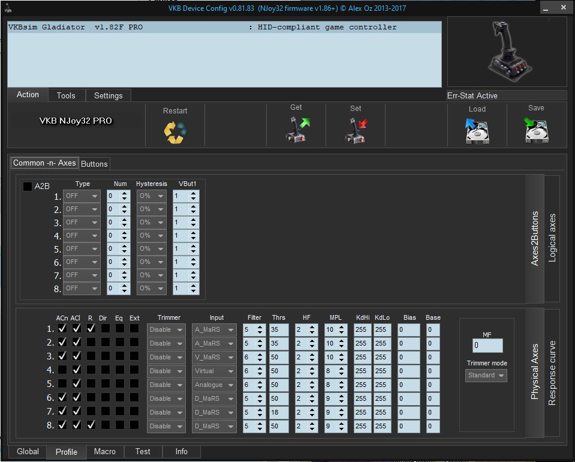Toggle ACl checkbox for axis 5

pyautogui.click(x=76, y=383)
